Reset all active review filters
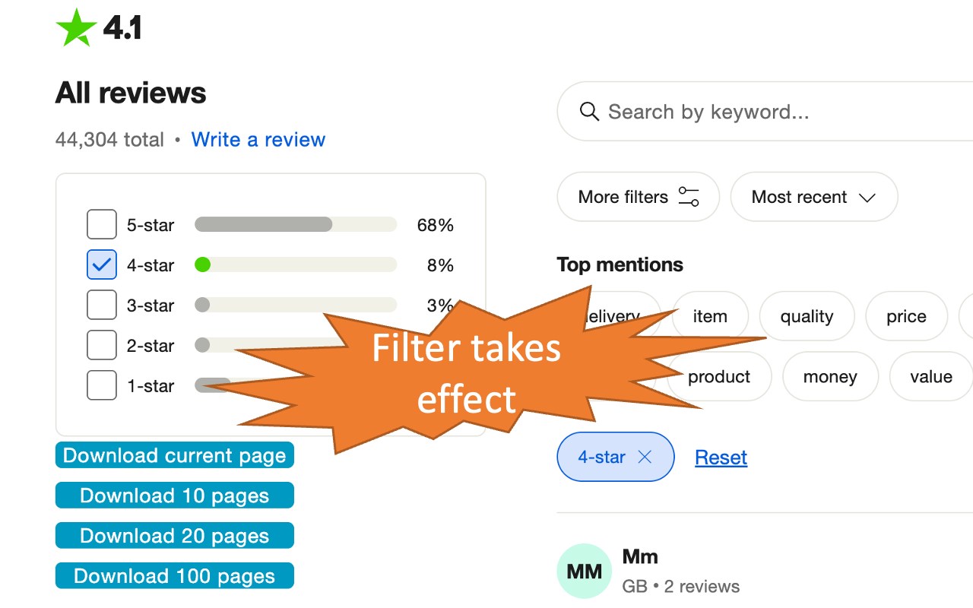 [x=720, y=457]
